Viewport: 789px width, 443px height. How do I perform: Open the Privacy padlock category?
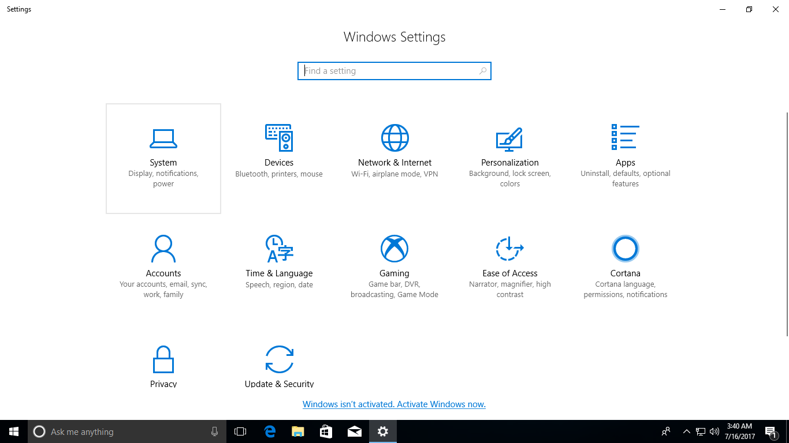click(x=163, y=366)
